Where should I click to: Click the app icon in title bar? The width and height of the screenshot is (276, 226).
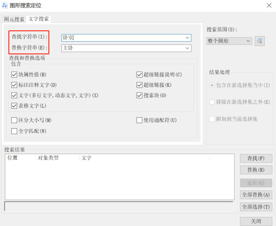[x=5, y=5]
